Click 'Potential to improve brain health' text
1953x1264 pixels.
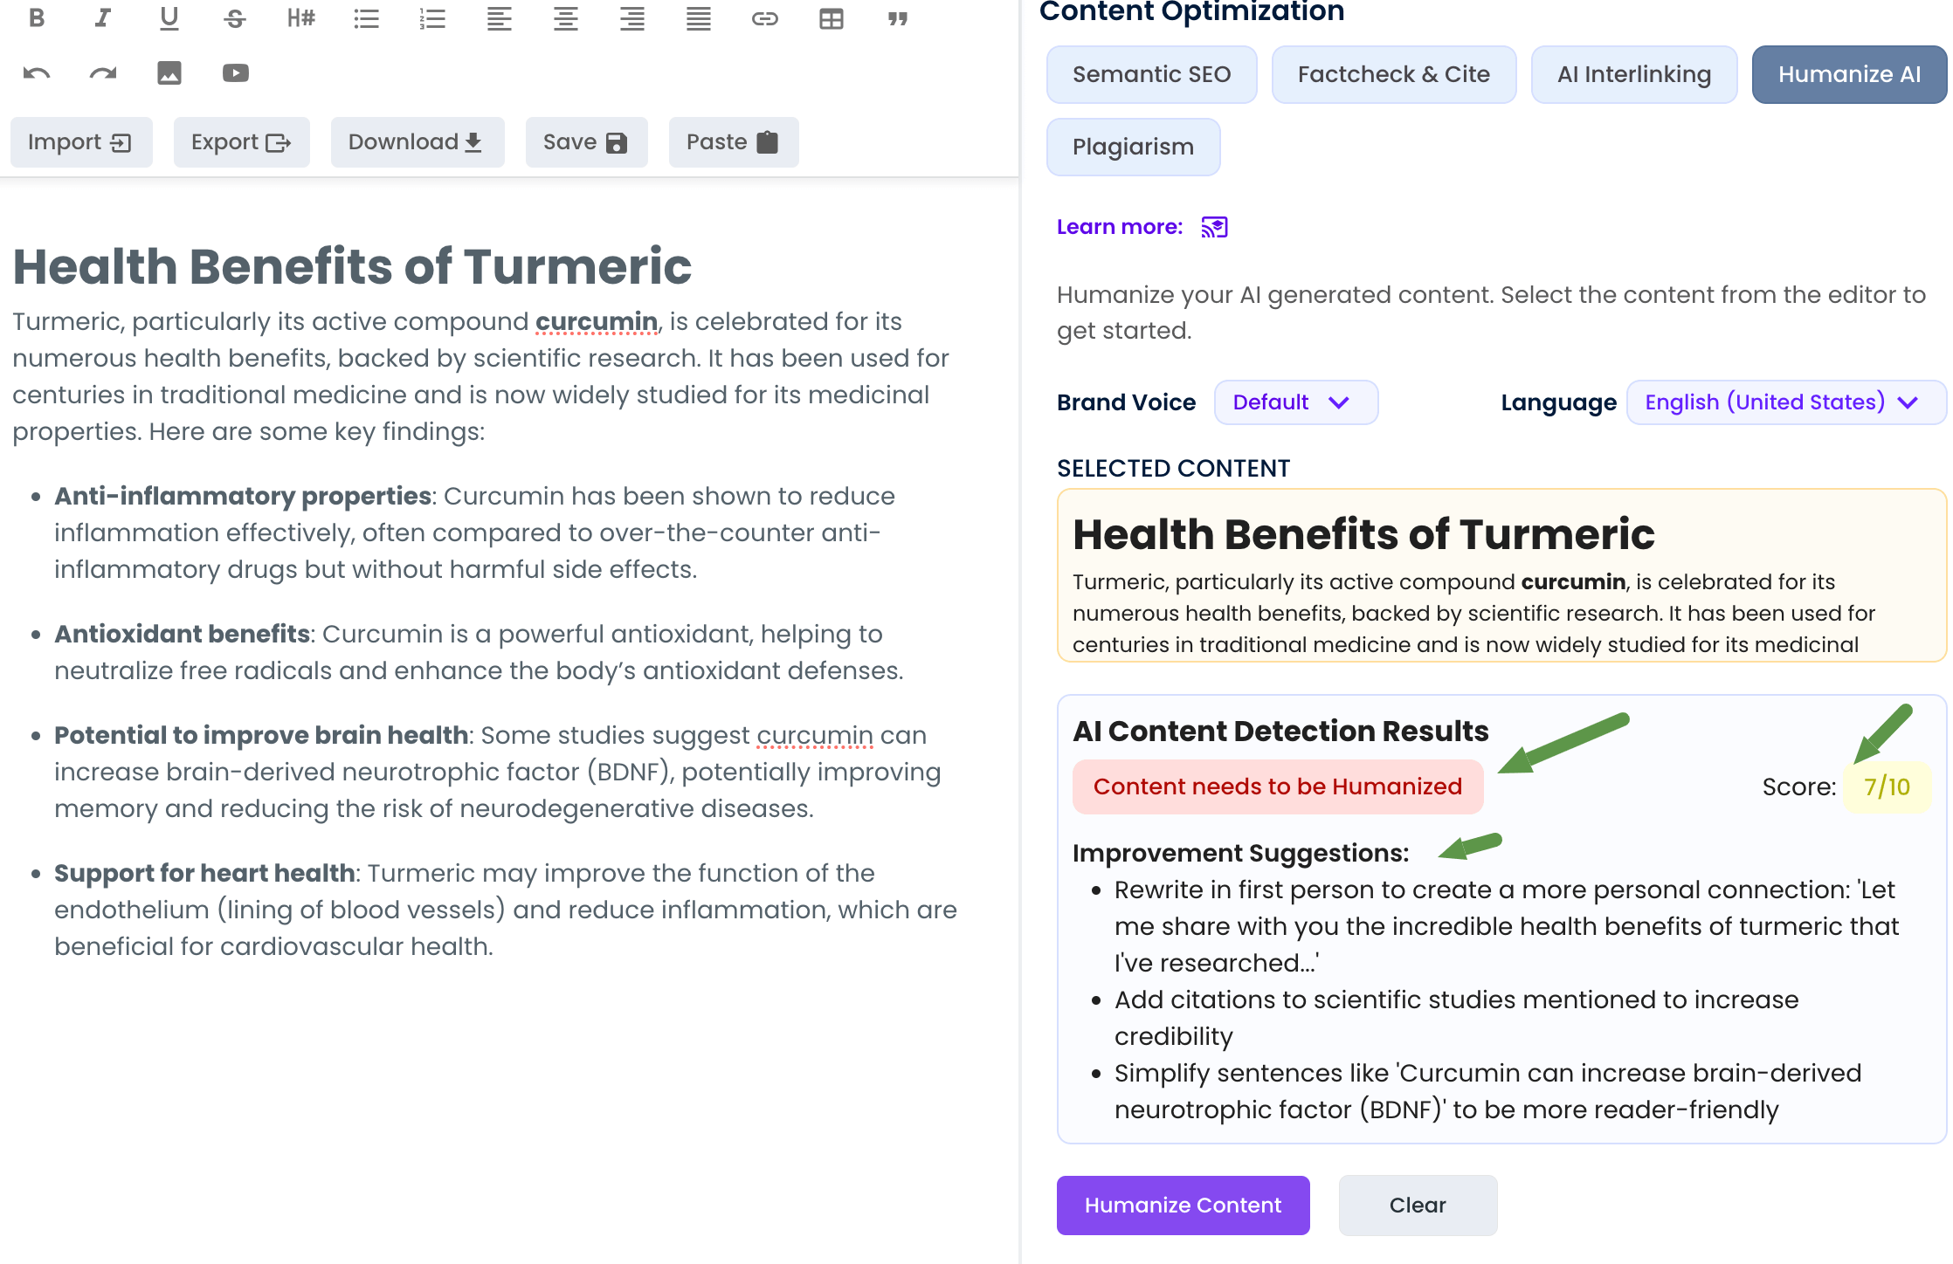click(x=261, y=735)
